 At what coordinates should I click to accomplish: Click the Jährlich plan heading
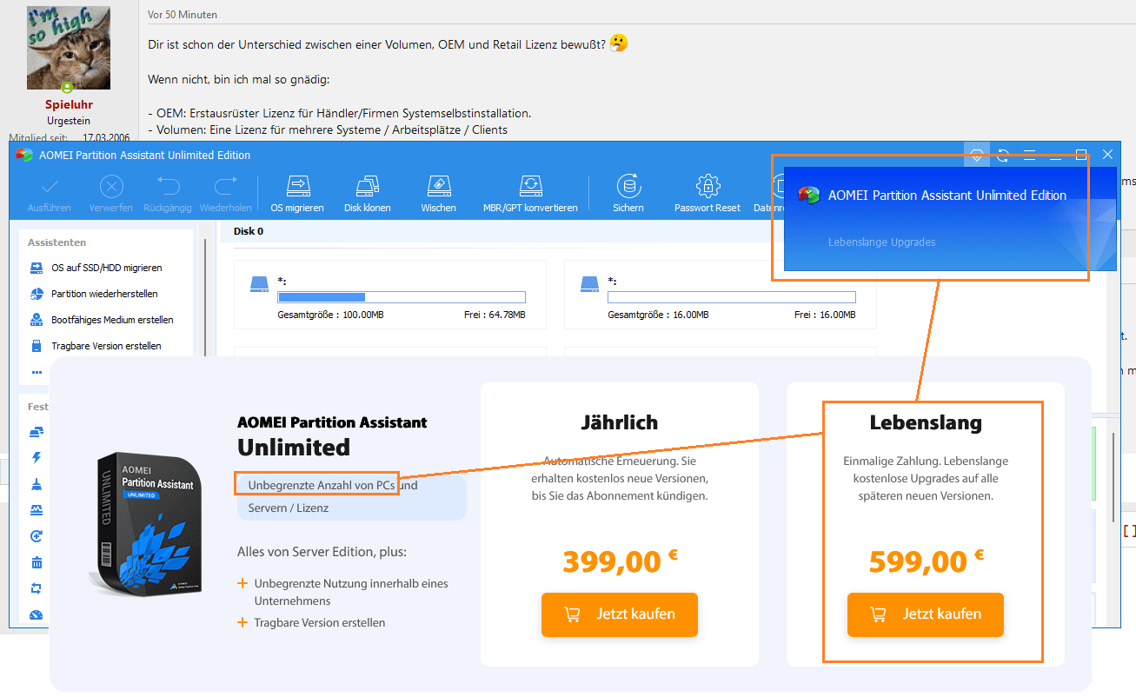[620, 423]
